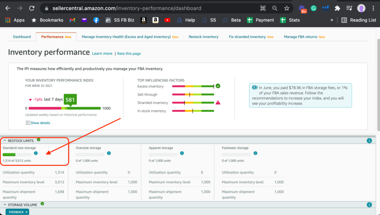Click the Apparel storage info icon

182,153
